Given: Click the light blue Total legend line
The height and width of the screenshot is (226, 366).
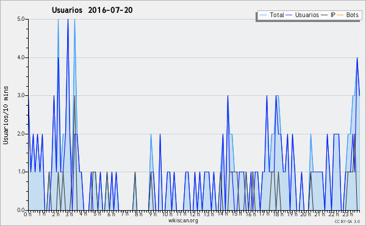Looking at the screenshot, I should pos(263,15).
